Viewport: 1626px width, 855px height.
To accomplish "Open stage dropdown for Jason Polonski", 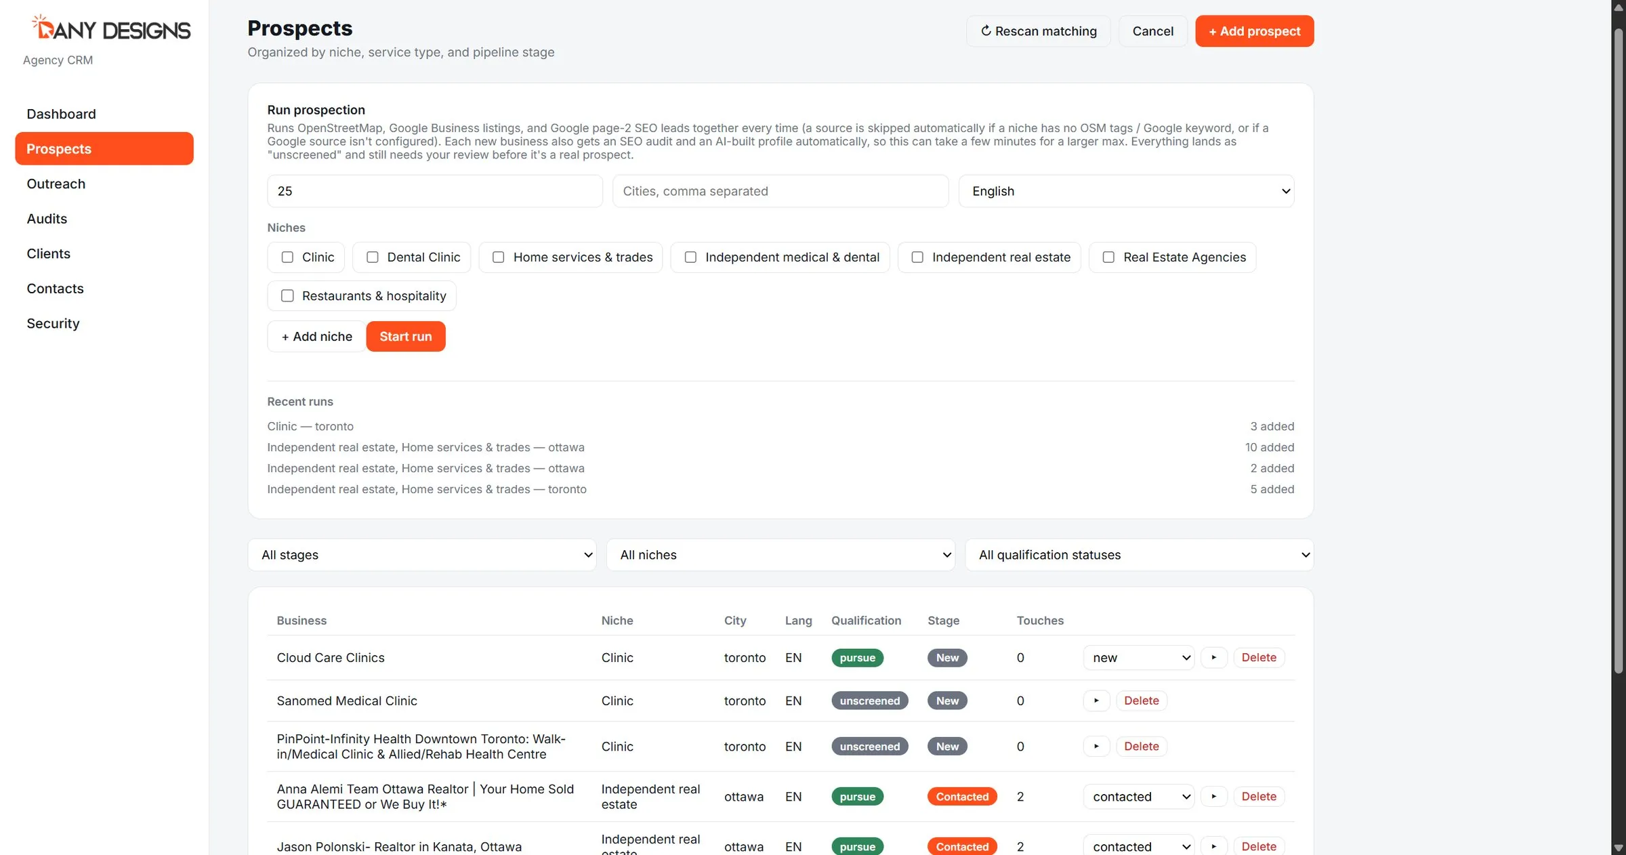I will tap(1138, 846).
